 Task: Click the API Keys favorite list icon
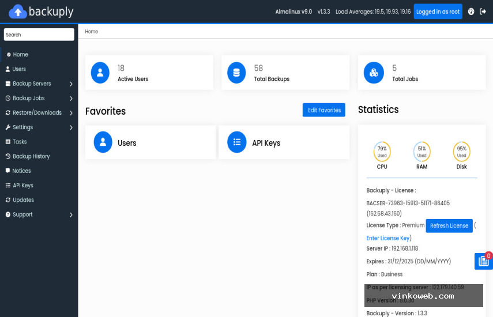[x=237, y=142]
